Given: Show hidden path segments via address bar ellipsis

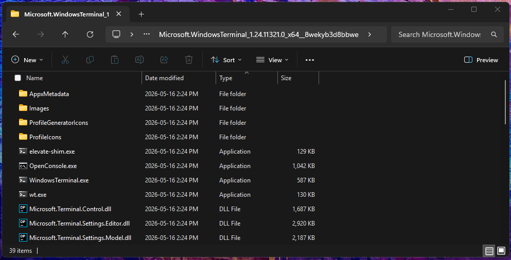Looking at the screenshot, I should point(147,34).
